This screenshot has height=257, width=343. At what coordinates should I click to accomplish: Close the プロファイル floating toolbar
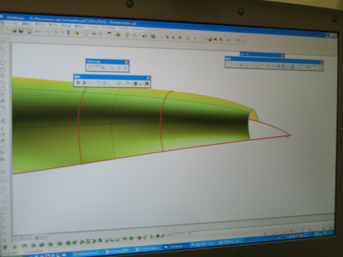(126, 62)
